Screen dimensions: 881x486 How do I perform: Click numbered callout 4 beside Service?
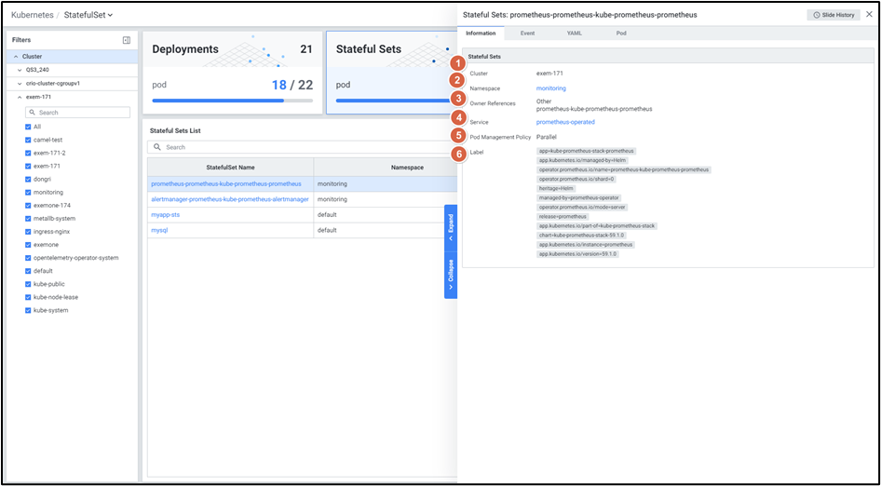pyautogui.click(x=456, y=117)
